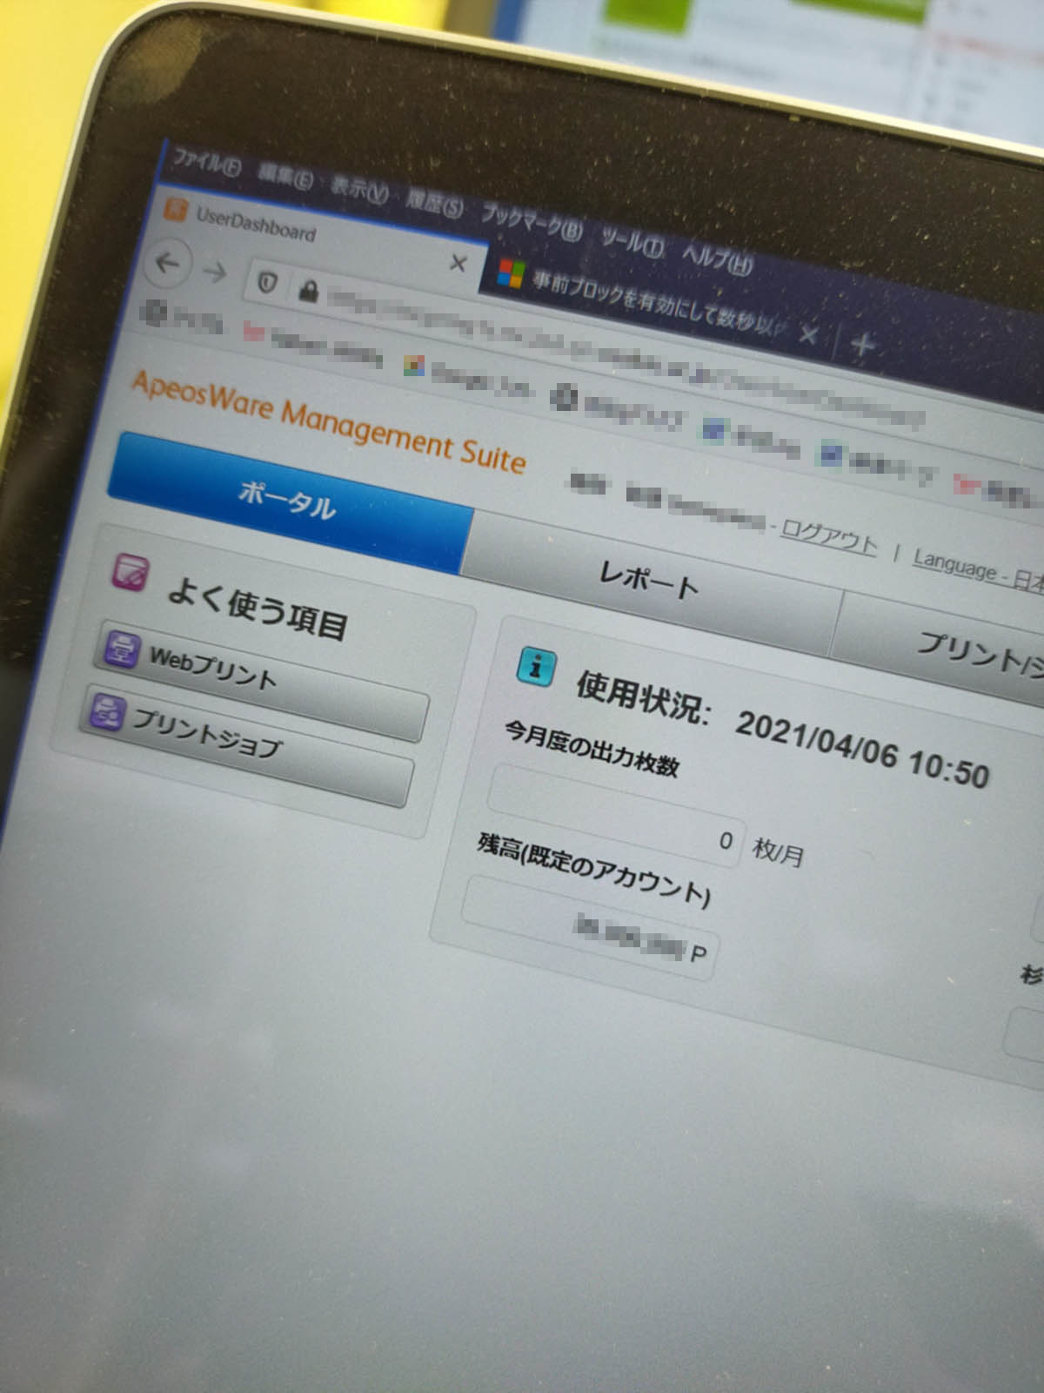Open the shield tracking protection icon
1044x1393 pixels.
(x=268, y=283)
